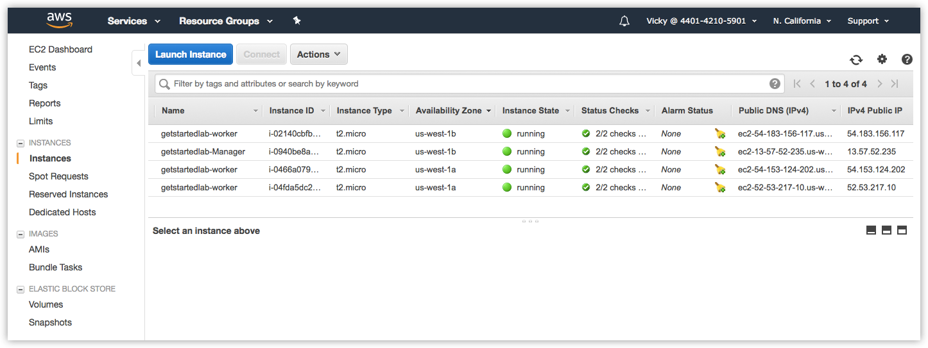Screen dimensions: 928x348
Task: Collapse the ELASTIC BLOCK STORE section
Action: [21, 289]
